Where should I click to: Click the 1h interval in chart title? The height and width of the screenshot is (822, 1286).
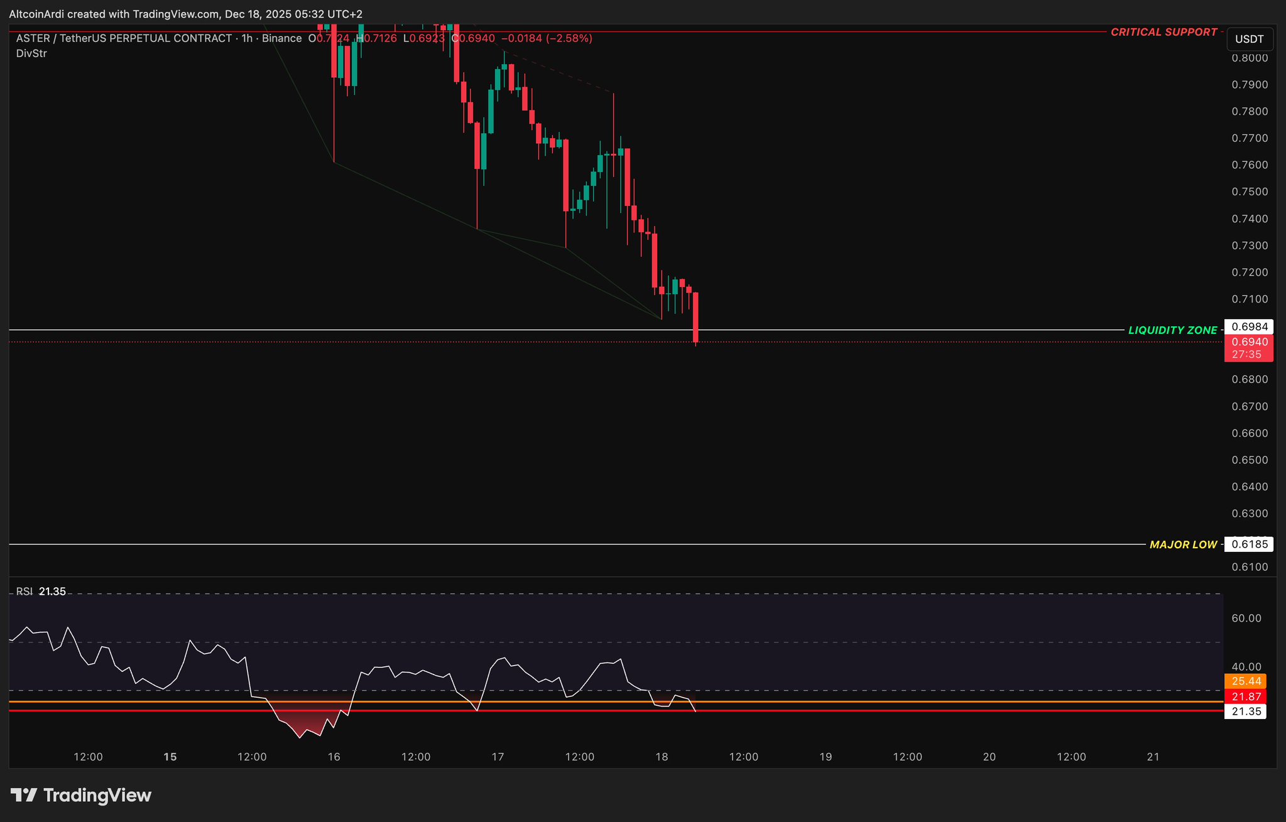[247, 38]
